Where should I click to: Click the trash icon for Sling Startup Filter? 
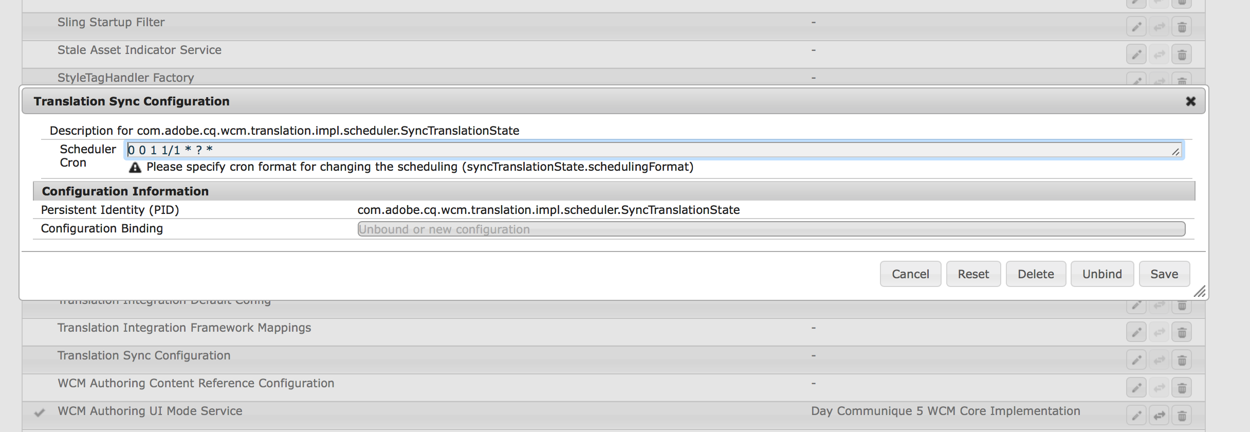[x=1182, y=27]
